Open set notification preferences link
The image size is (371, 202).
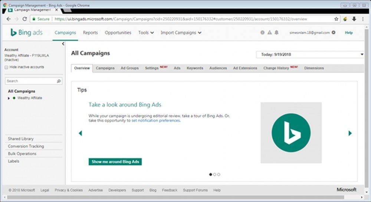[x=156, y=121]
